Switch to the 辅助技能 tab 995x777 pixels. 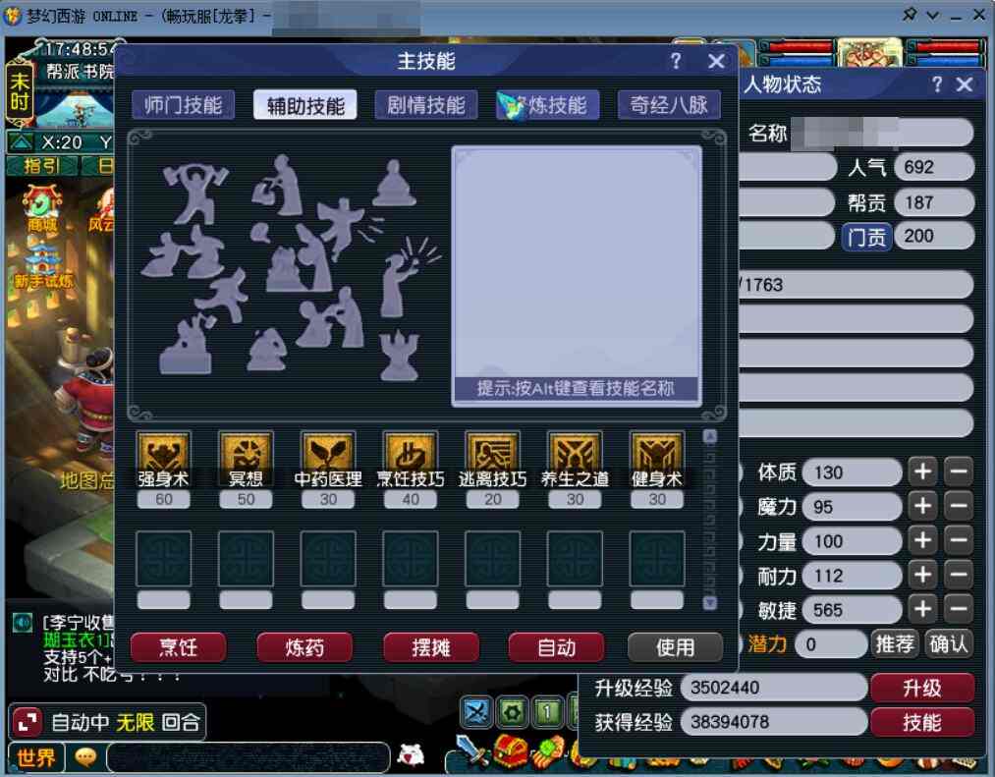click(x=305, y=105)
